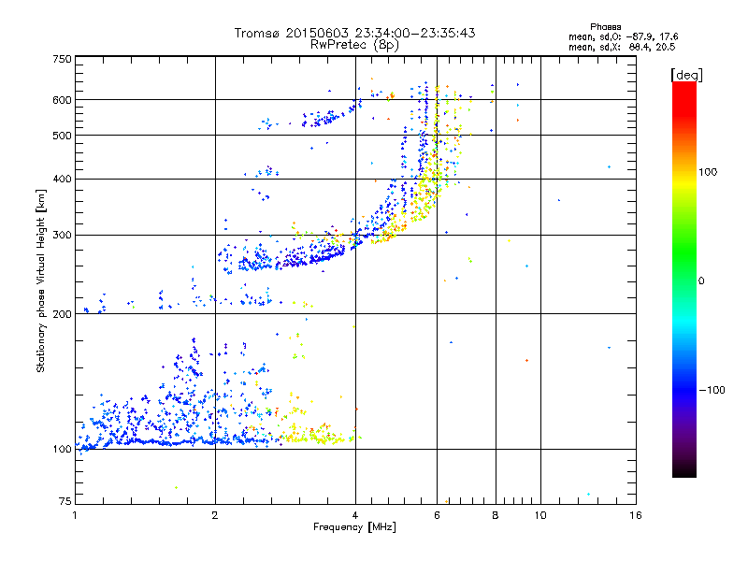Click the '[deg]' colorbar unit label

pyautogui.click(x=686, y=76)
